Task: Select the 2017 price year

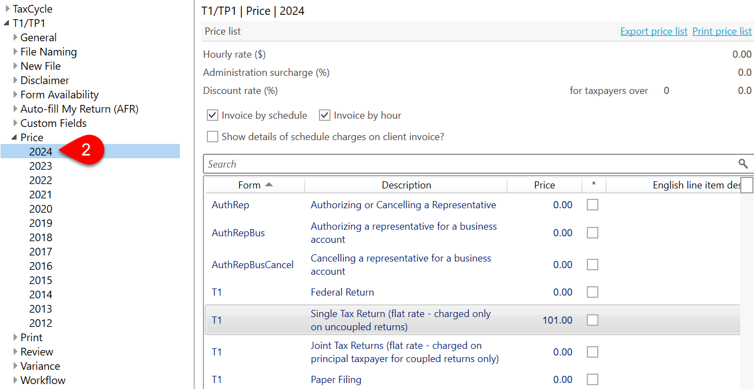Action: tap(41, 252)
